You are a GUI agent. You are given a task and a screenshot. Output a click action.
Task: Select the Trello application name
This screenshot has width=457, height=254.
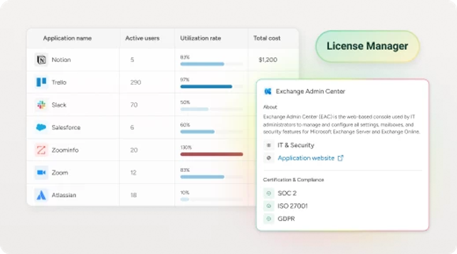click(x=59, y=82)
